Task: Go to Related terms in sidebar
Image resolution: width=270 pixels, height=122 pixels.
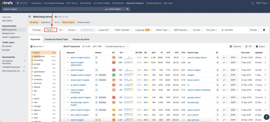Action: click(x=8, y=33)
